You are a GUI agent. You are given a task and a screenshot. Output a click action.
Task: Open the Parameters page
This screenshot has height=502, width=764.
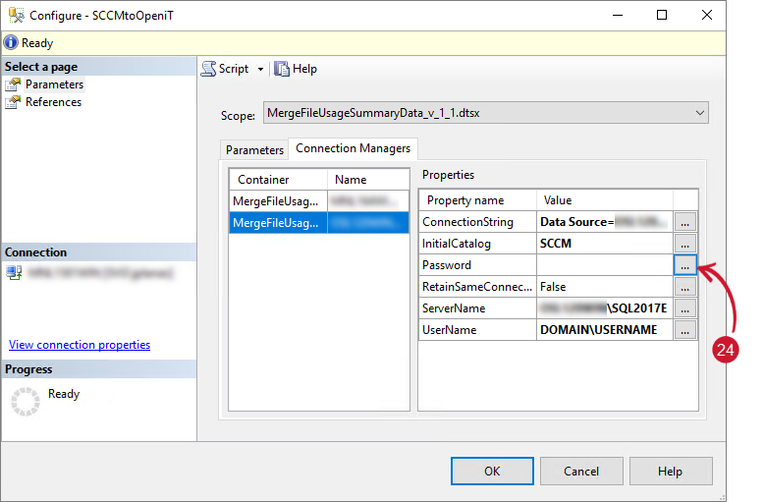point(54,84)
